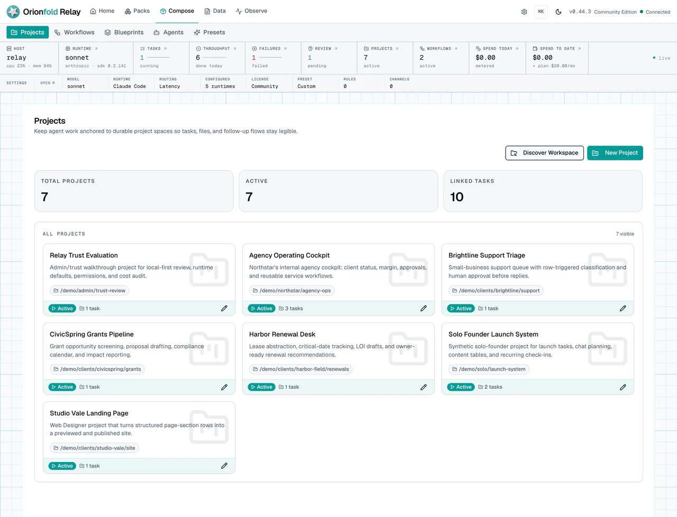Click the /demo/clients/brightline/support path chip
Viewport: 677px width, 517px height.
[496, 290]
